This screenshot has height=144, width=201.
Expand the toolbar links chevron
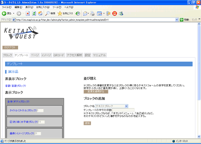[199, 19]
